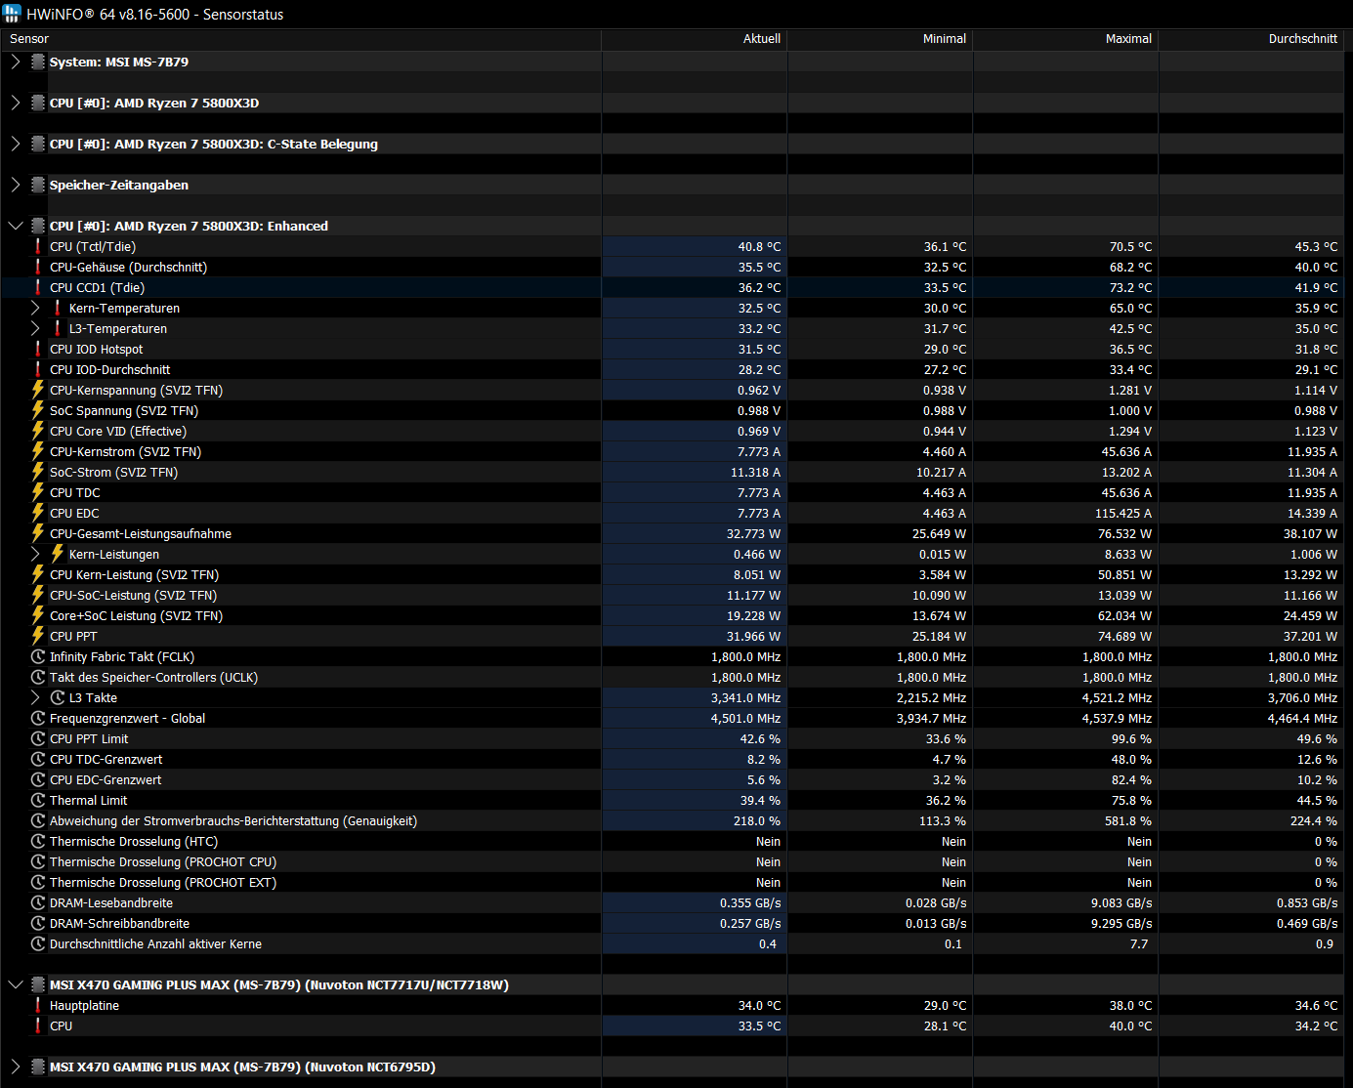
Task: Expand CPU [#0]: AMD Ryzen 7 5800X3D group
Action: [x=15, y=103]
